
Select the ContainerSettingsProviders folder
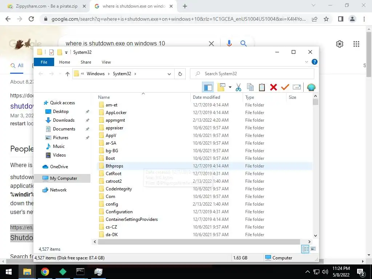tap(132, 219)
